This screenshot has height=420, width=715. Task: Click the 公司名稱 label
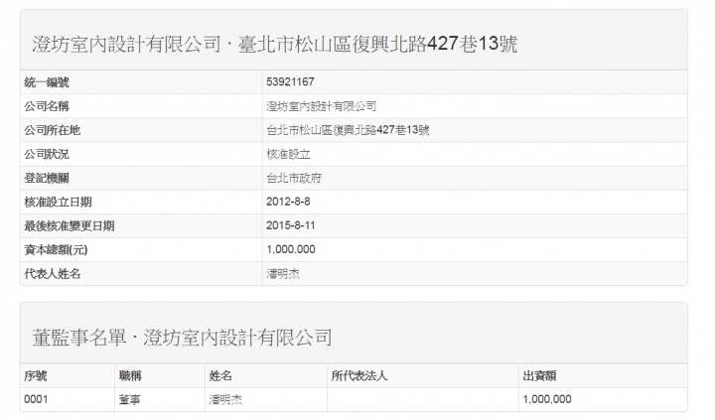(x=47, y=106)
